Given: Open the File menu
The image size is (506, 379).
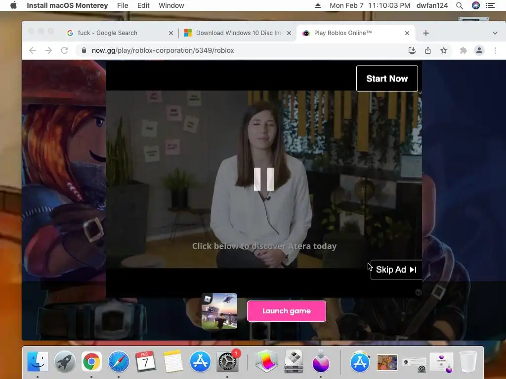Looking at the screenshot, I should pyautogui.click(x=123, y=5).
